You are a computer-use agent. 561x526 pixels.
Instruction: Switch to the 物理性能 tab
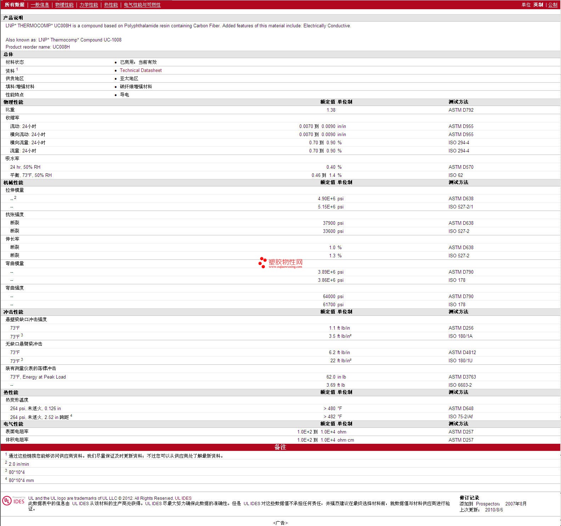[x=64, y=5]
